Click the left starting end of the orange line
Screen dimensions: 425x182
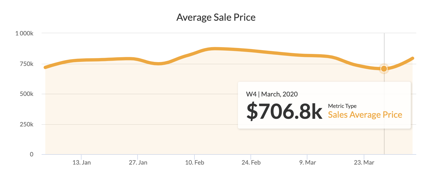[45, 67]
